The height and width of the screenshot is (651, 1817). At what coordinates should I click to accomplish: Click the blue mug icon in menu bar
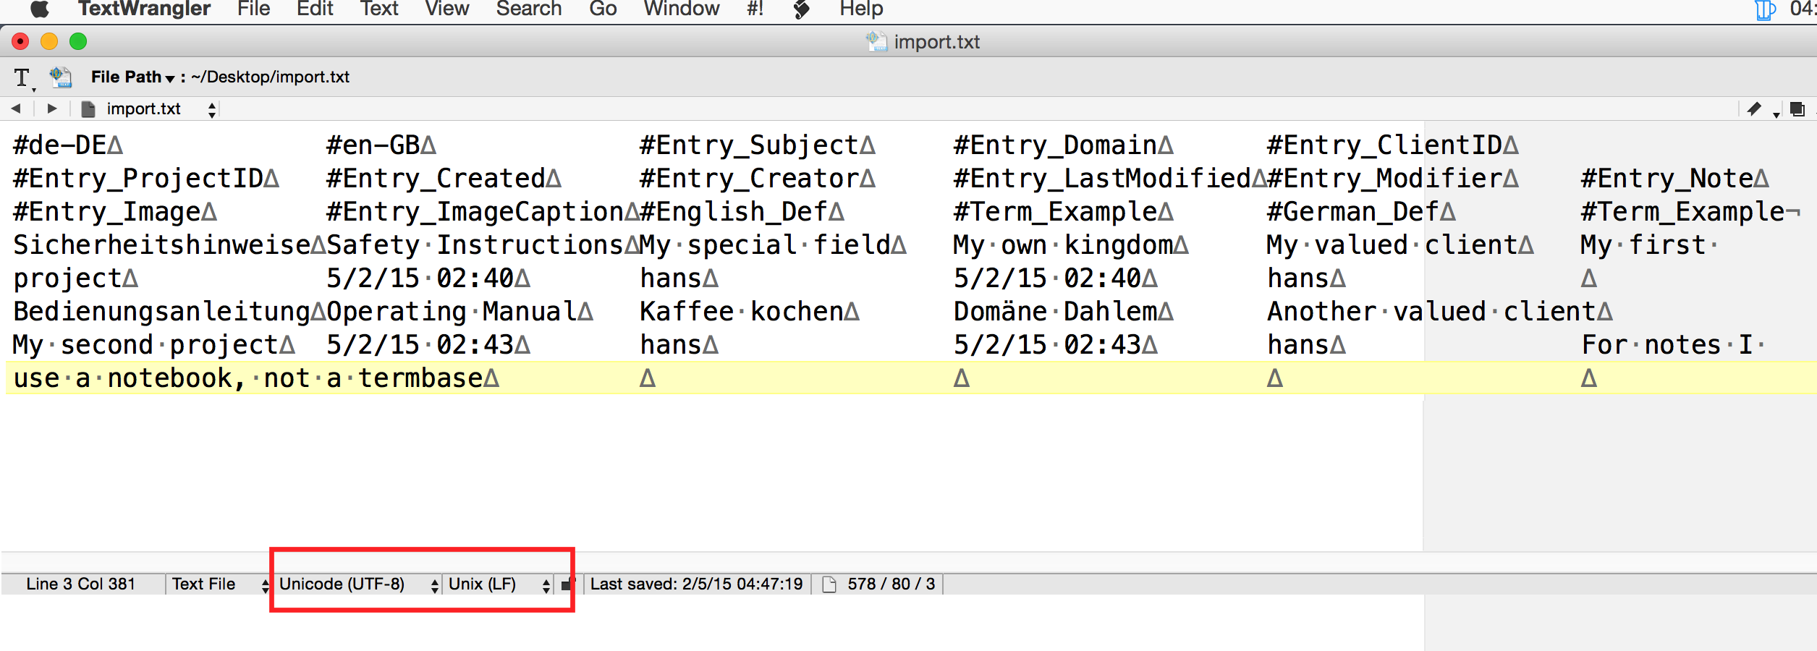tap(1766, 10)
